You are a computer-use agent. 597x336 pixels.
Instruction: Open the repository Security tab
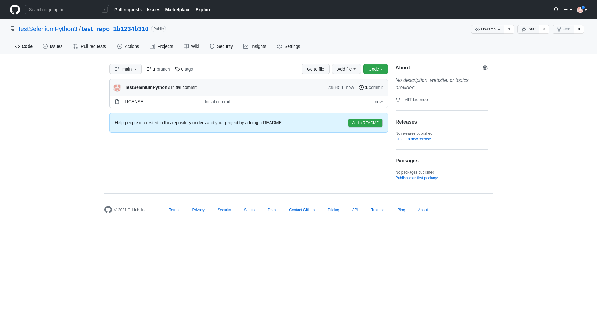[221, 46]
